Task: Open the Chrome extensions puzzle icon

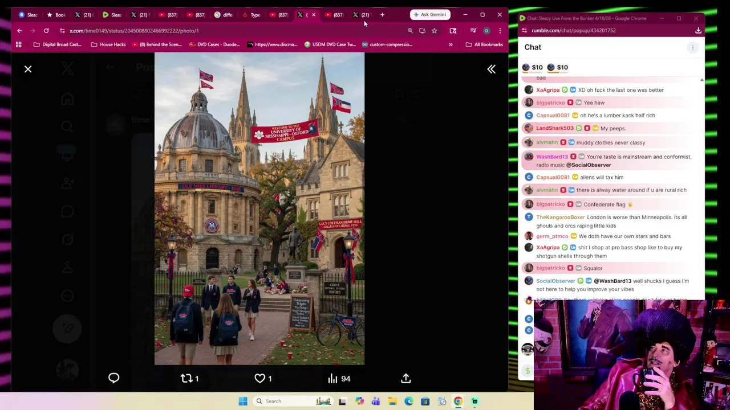Action: coord(453,31)
